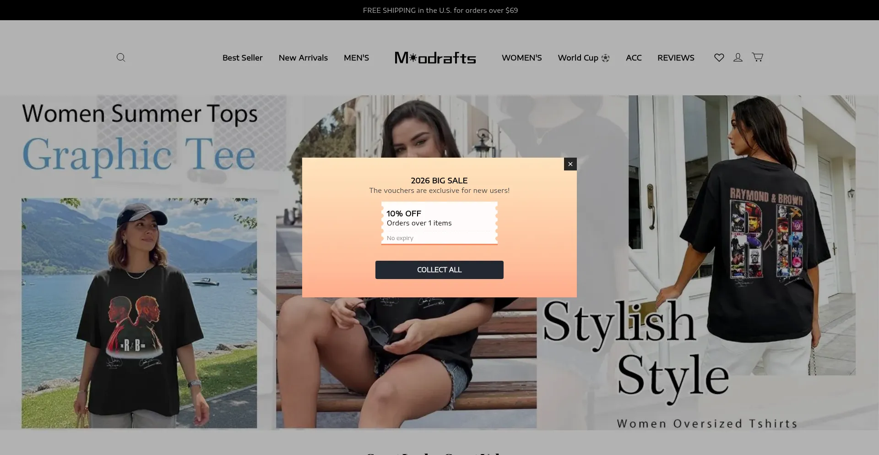Go to MEN'S category

tap(356, 58)
